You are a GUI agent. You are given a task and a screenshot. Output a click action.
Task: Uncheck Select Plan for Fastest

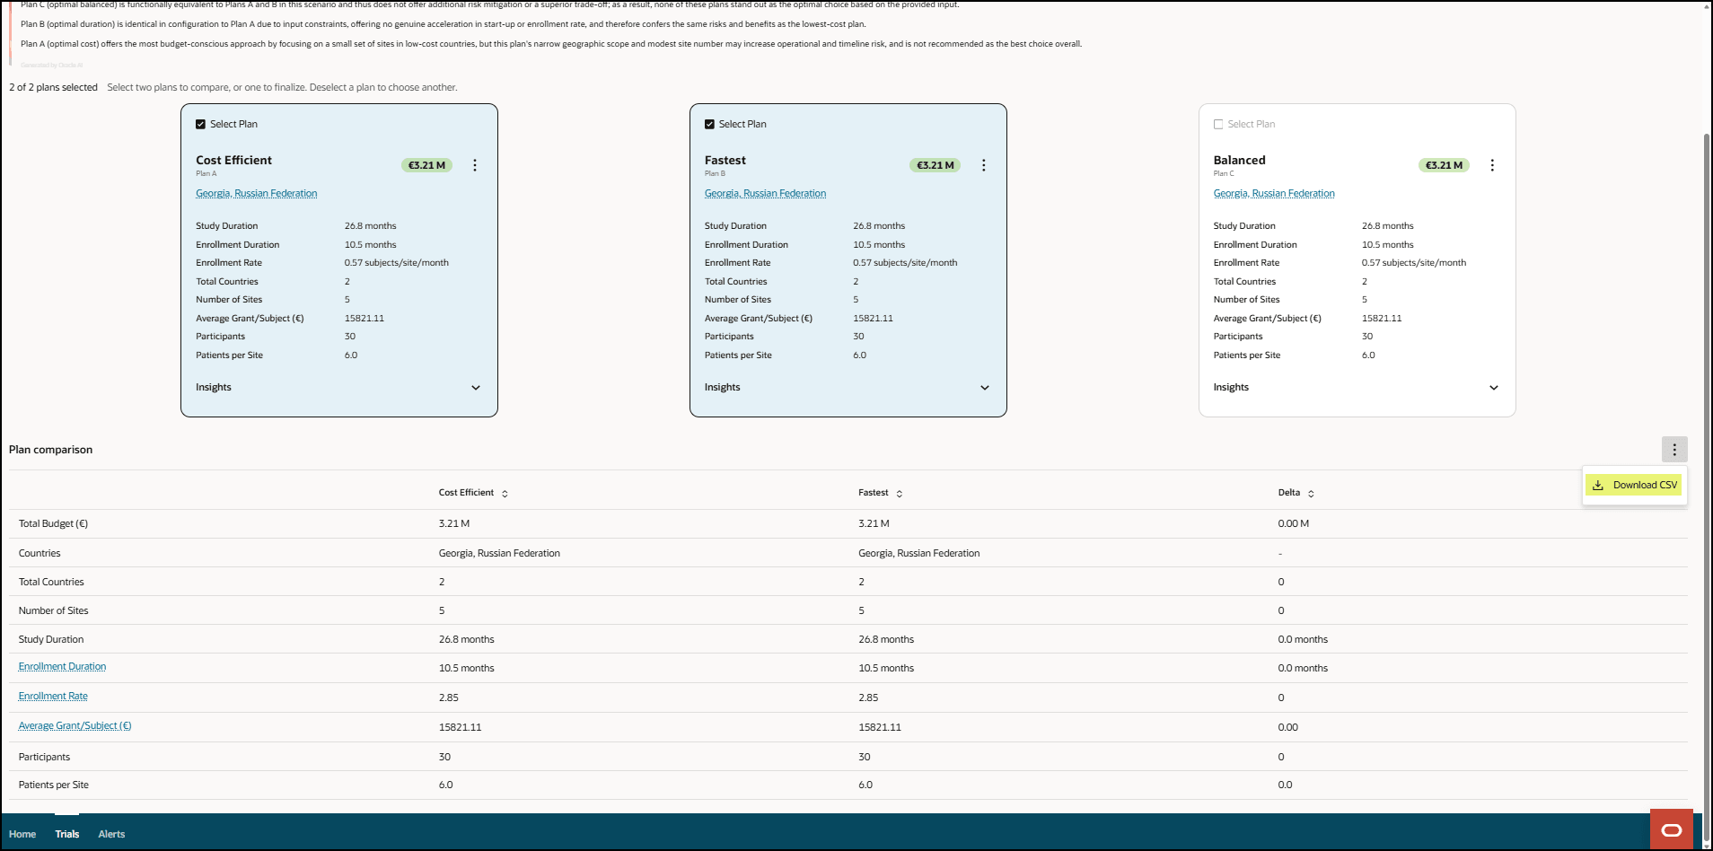(709, 125)
